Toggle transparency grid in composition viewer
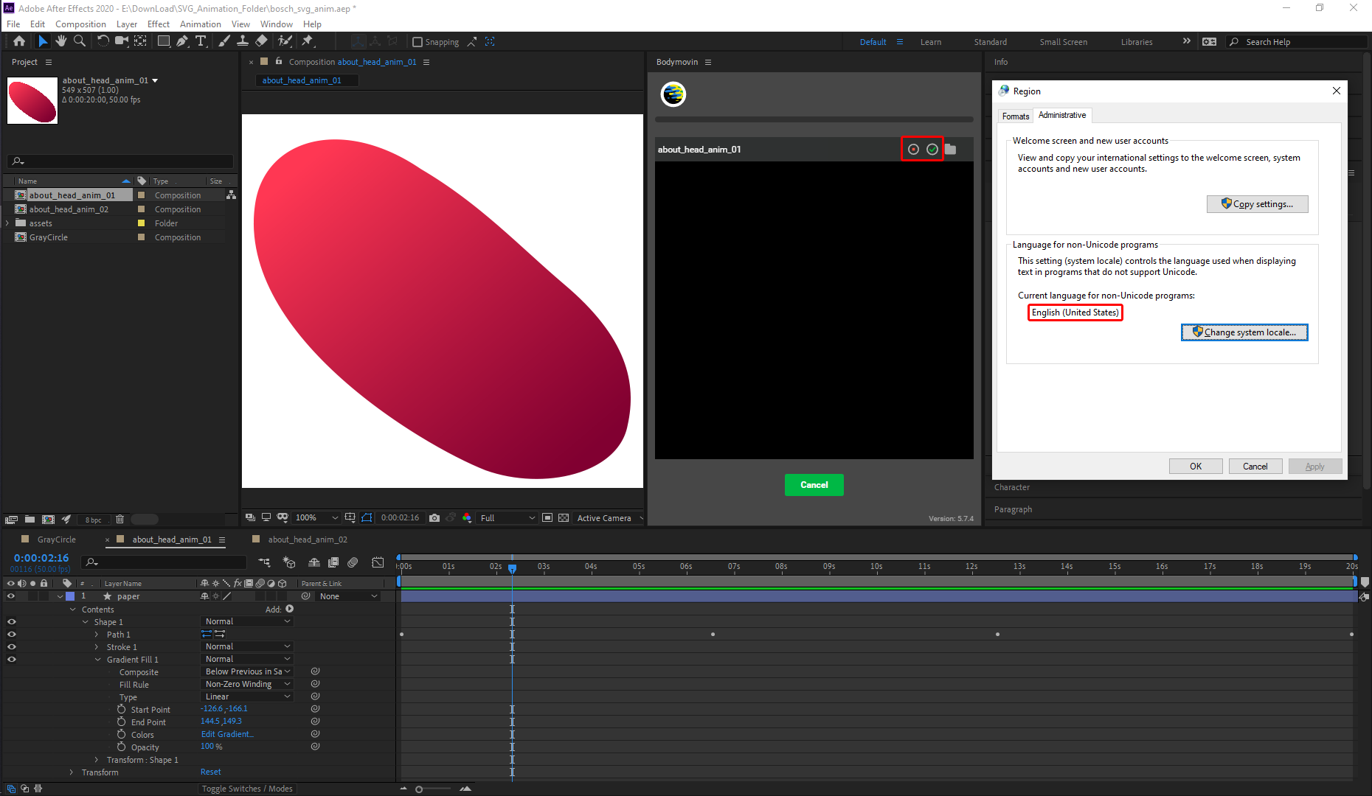This screenshot has width=1372, height=796. (563, 517)
